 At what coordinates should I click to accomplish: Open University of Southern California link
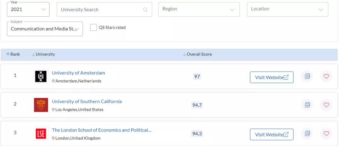point(87,101)
